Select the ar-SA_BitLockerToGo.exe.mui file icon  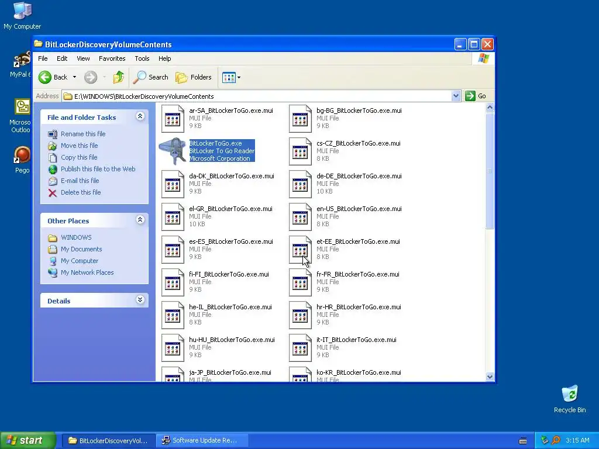coord(173,118)
